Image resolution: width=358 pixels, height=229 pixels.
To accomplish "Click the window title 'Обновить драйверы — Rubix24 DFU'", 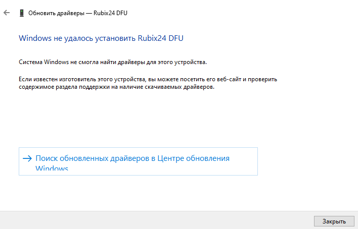I will point(78,13).
